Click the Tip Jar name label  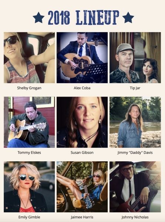135,88
